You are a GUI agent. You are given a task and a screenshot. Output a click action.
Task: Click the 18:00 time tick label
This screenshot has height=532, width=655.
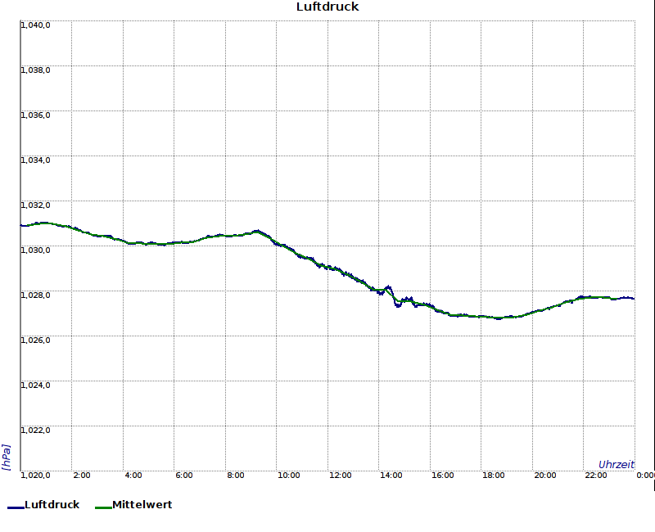(494, 476)
